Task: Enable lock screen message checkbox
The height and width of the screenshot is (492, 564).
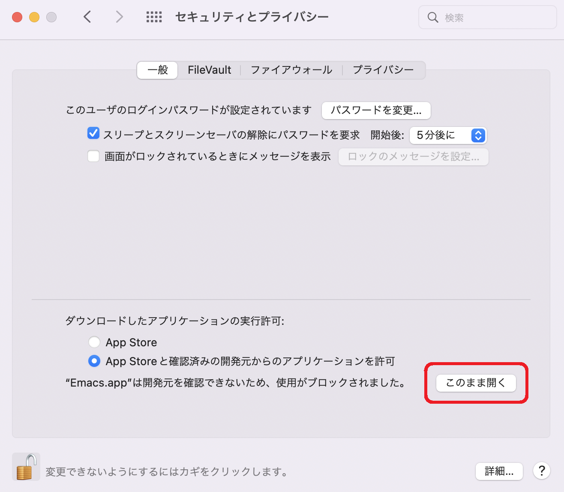Action: tap(93, 156)
